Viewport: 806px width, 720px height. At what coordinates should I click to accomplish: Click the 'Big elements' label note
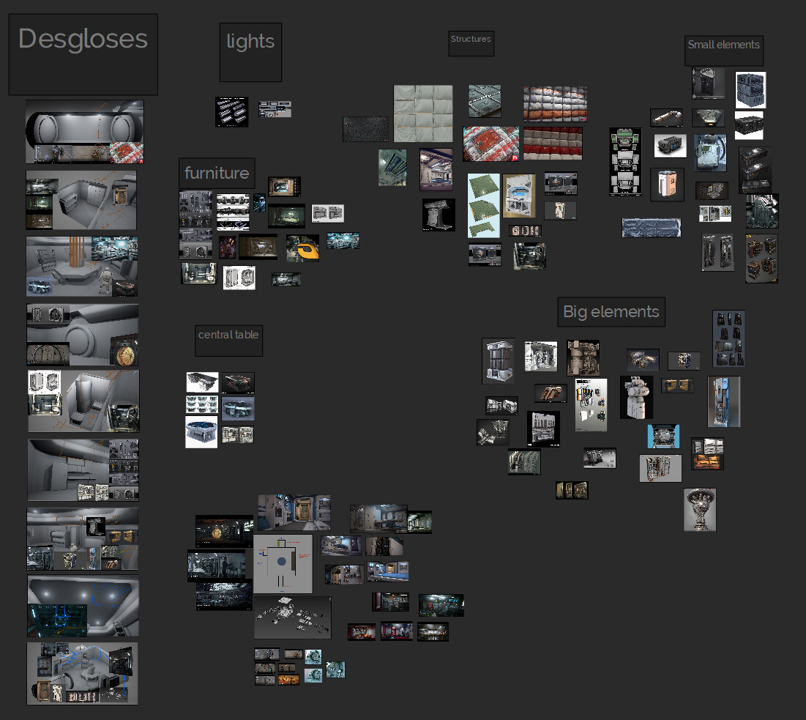(611, 311)
